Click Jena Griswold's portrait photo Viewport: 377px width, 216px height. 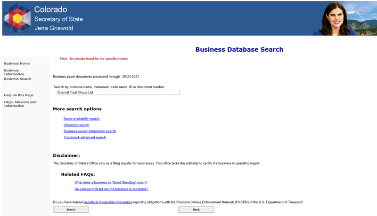336,19
